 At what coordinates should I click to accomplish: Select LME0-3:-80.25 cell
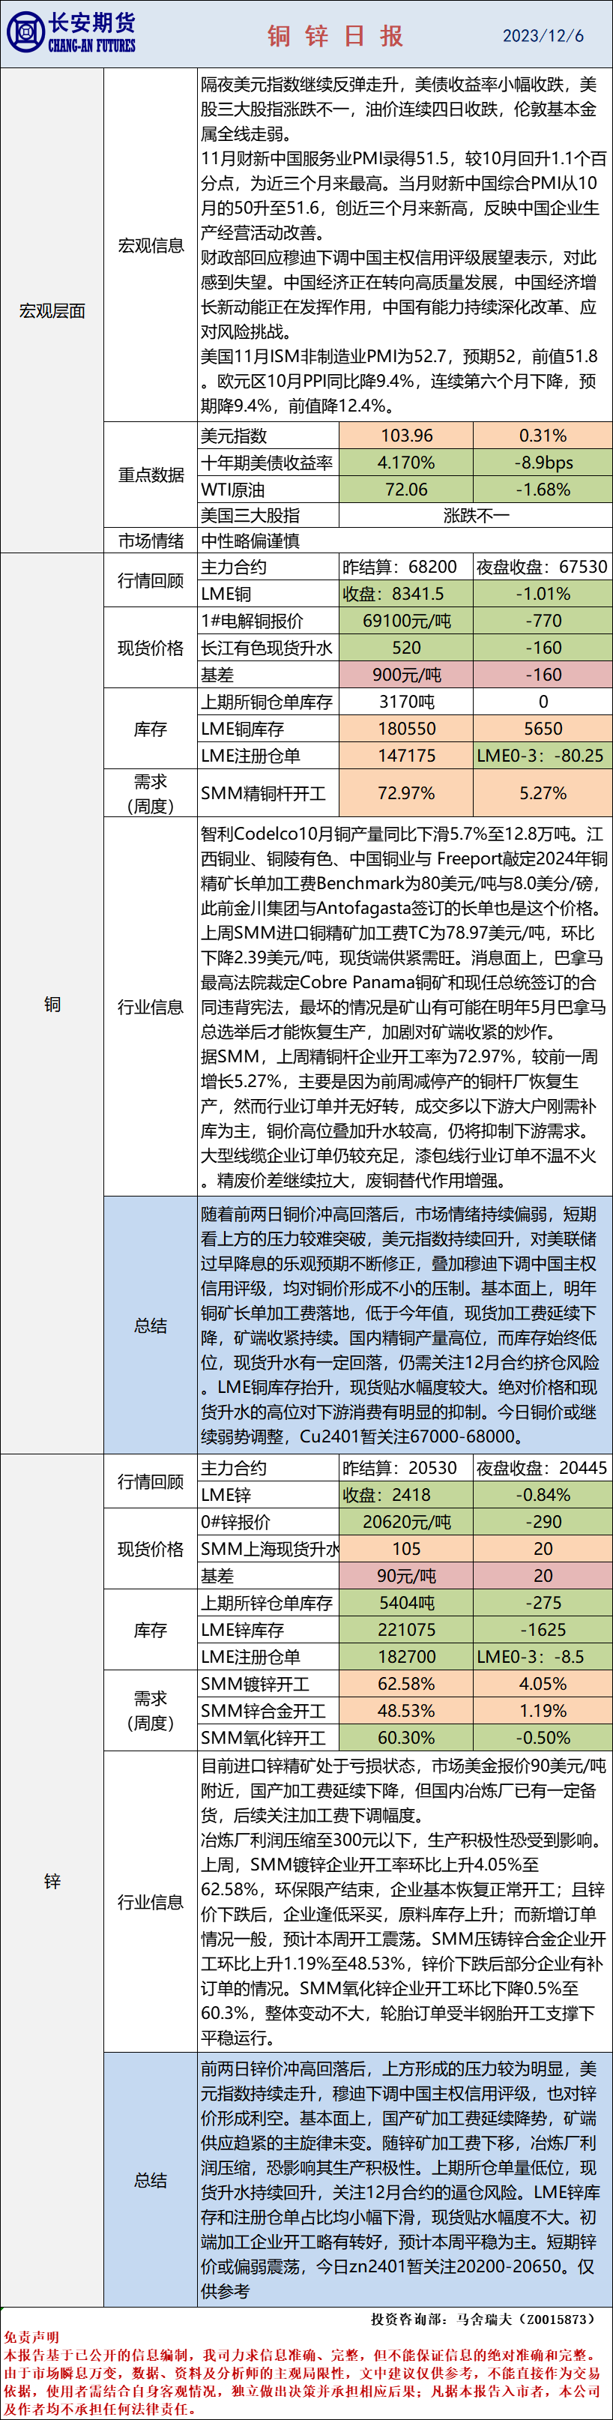point(543,755)
